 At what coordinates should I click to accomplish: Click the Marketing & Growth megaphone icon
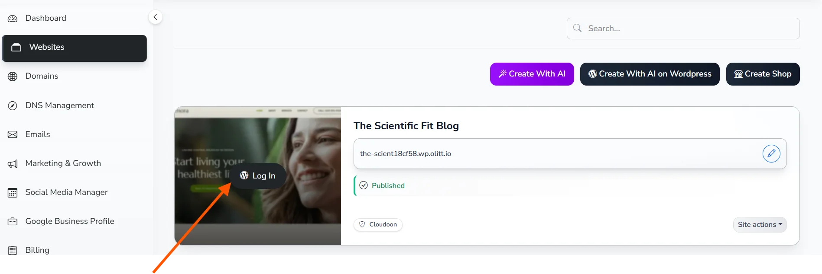coord(13,164)
